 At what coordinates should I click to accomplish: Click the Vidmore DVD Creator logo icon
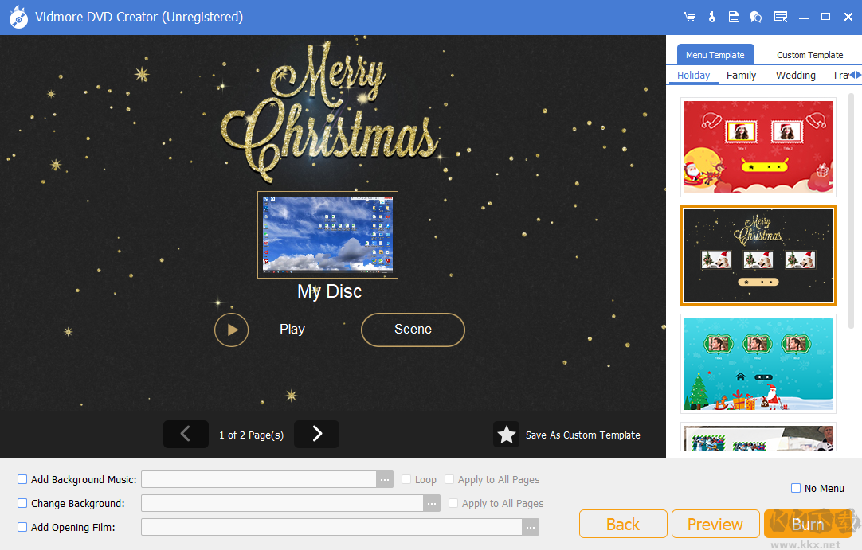[18, 16]
